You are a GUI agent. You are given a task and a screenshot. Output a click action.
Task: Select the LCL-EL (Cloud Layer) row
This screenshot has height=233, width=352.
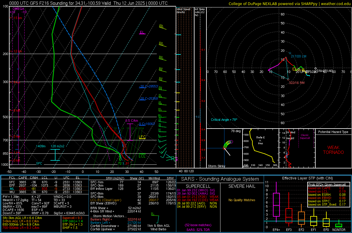[133, 200]
